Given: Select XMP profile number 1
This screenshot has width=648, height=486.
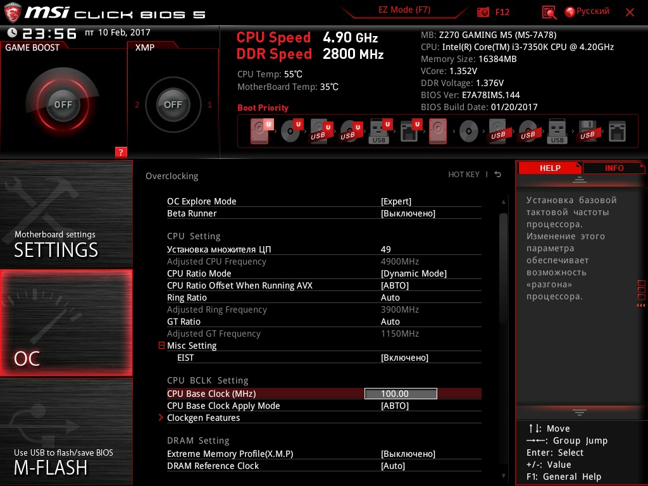Looking at the screenshot, I should coord(209,104).
